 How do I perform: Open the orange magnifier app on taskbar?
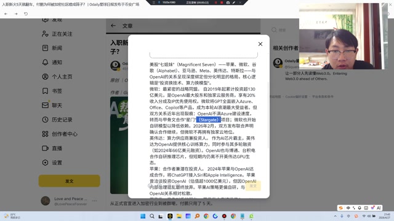pyautogui.click(x=197, y=216)
